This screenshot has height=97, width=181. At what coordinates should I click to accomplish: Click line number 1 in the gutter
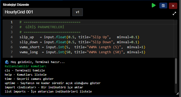[x=12, y=22]
